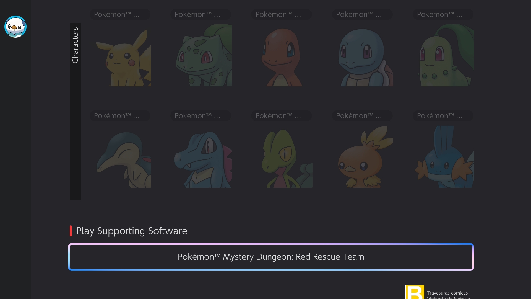The image size is (531, 299).
Task: Click the Pokémon label above Mudkip
Action: coord(443,116)
